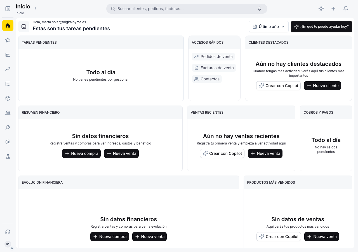The width and height of the screenshot is (358, 252).
Task: Open the Bank building sidebar icon
Action: (8, 113)
